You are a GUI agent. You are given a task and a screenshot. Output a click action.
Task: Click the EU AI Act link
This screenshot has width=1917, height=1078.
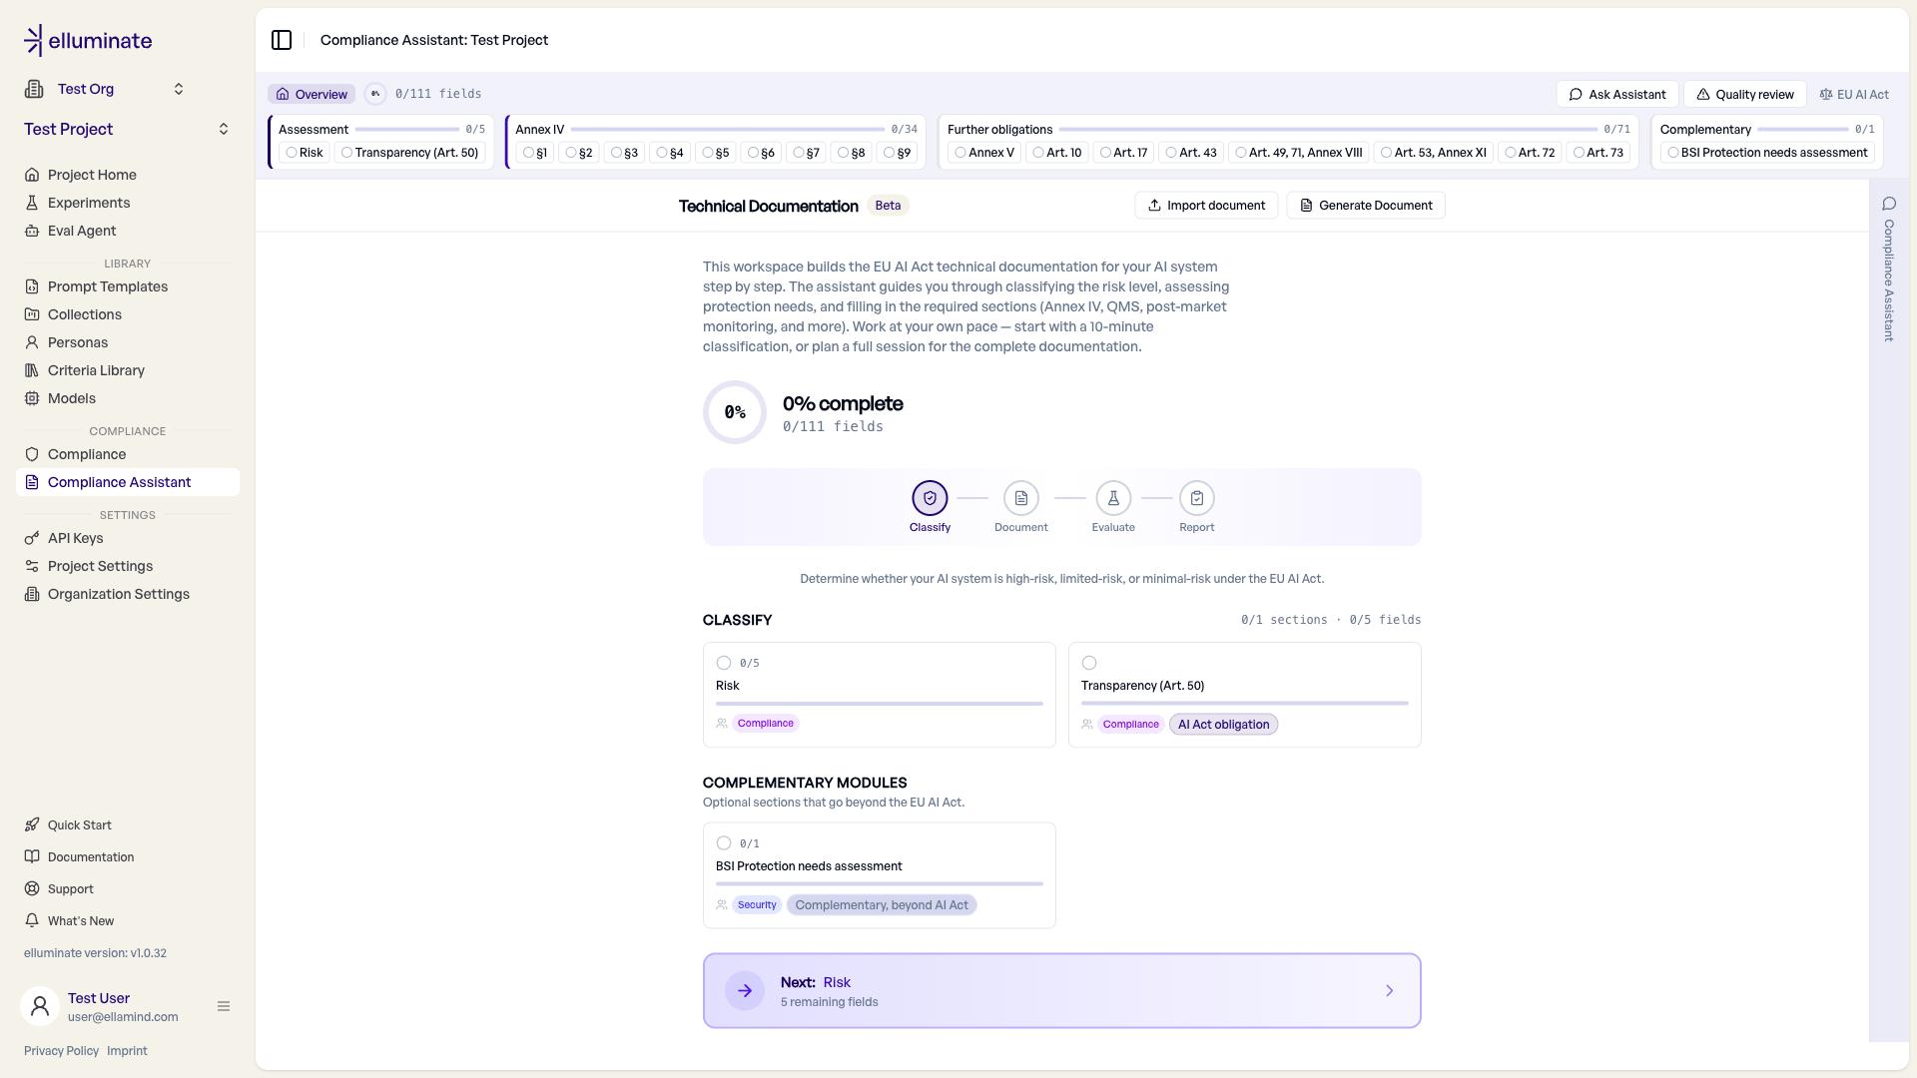(1854, 94)
